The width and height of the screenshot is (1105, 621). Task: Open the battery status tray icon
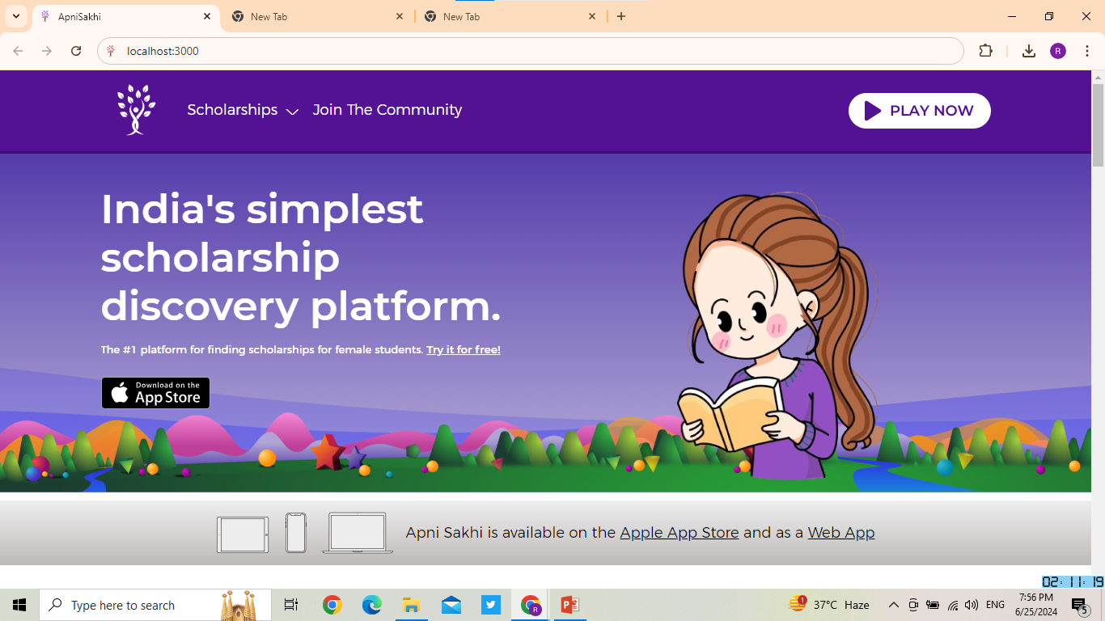coord(933,605)
